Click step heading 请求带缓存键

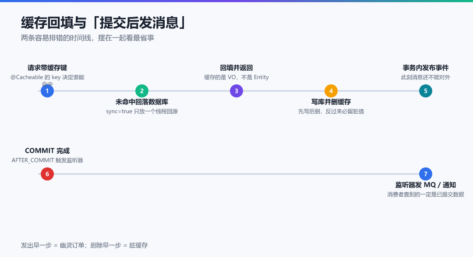(x=47, y=68)
